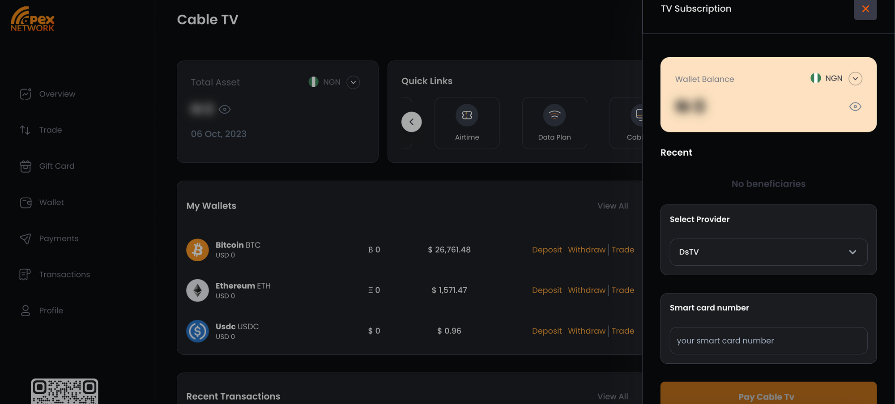Image resolution: width=895 pixels, height=404 pixels.
Task: Click the Usdc USDC wallet name
Action: (x=237, y=327)
